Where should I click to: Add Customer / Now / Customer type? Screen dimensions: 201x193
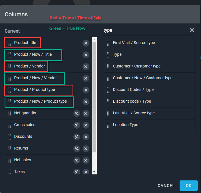[142, 78]
